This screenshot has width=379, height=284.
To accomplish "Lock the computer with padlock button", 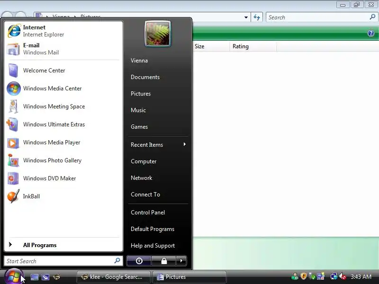I will click(164, 261).
